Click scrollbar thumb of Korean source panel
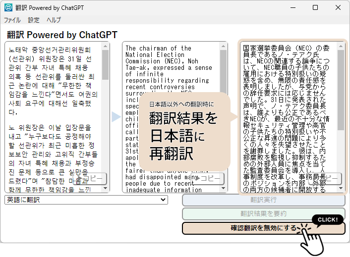350x257 pixels. (106, 65)
